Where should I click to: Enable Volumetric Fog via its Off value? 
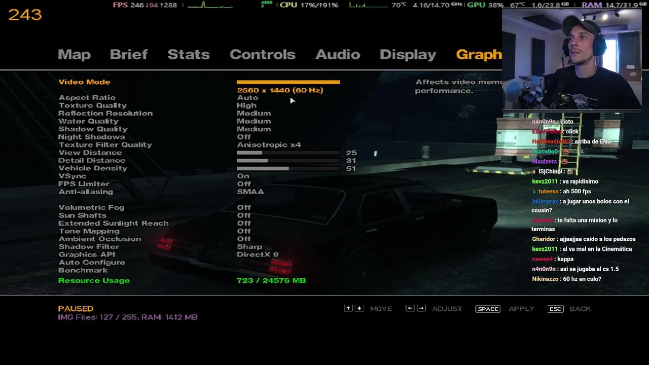point(244,207)
